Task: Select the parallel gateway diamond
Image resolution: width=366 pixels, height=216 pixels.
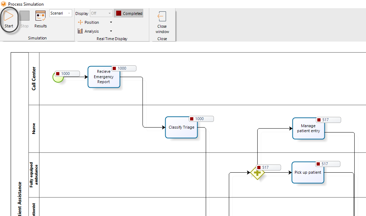Action: point(257,173)
